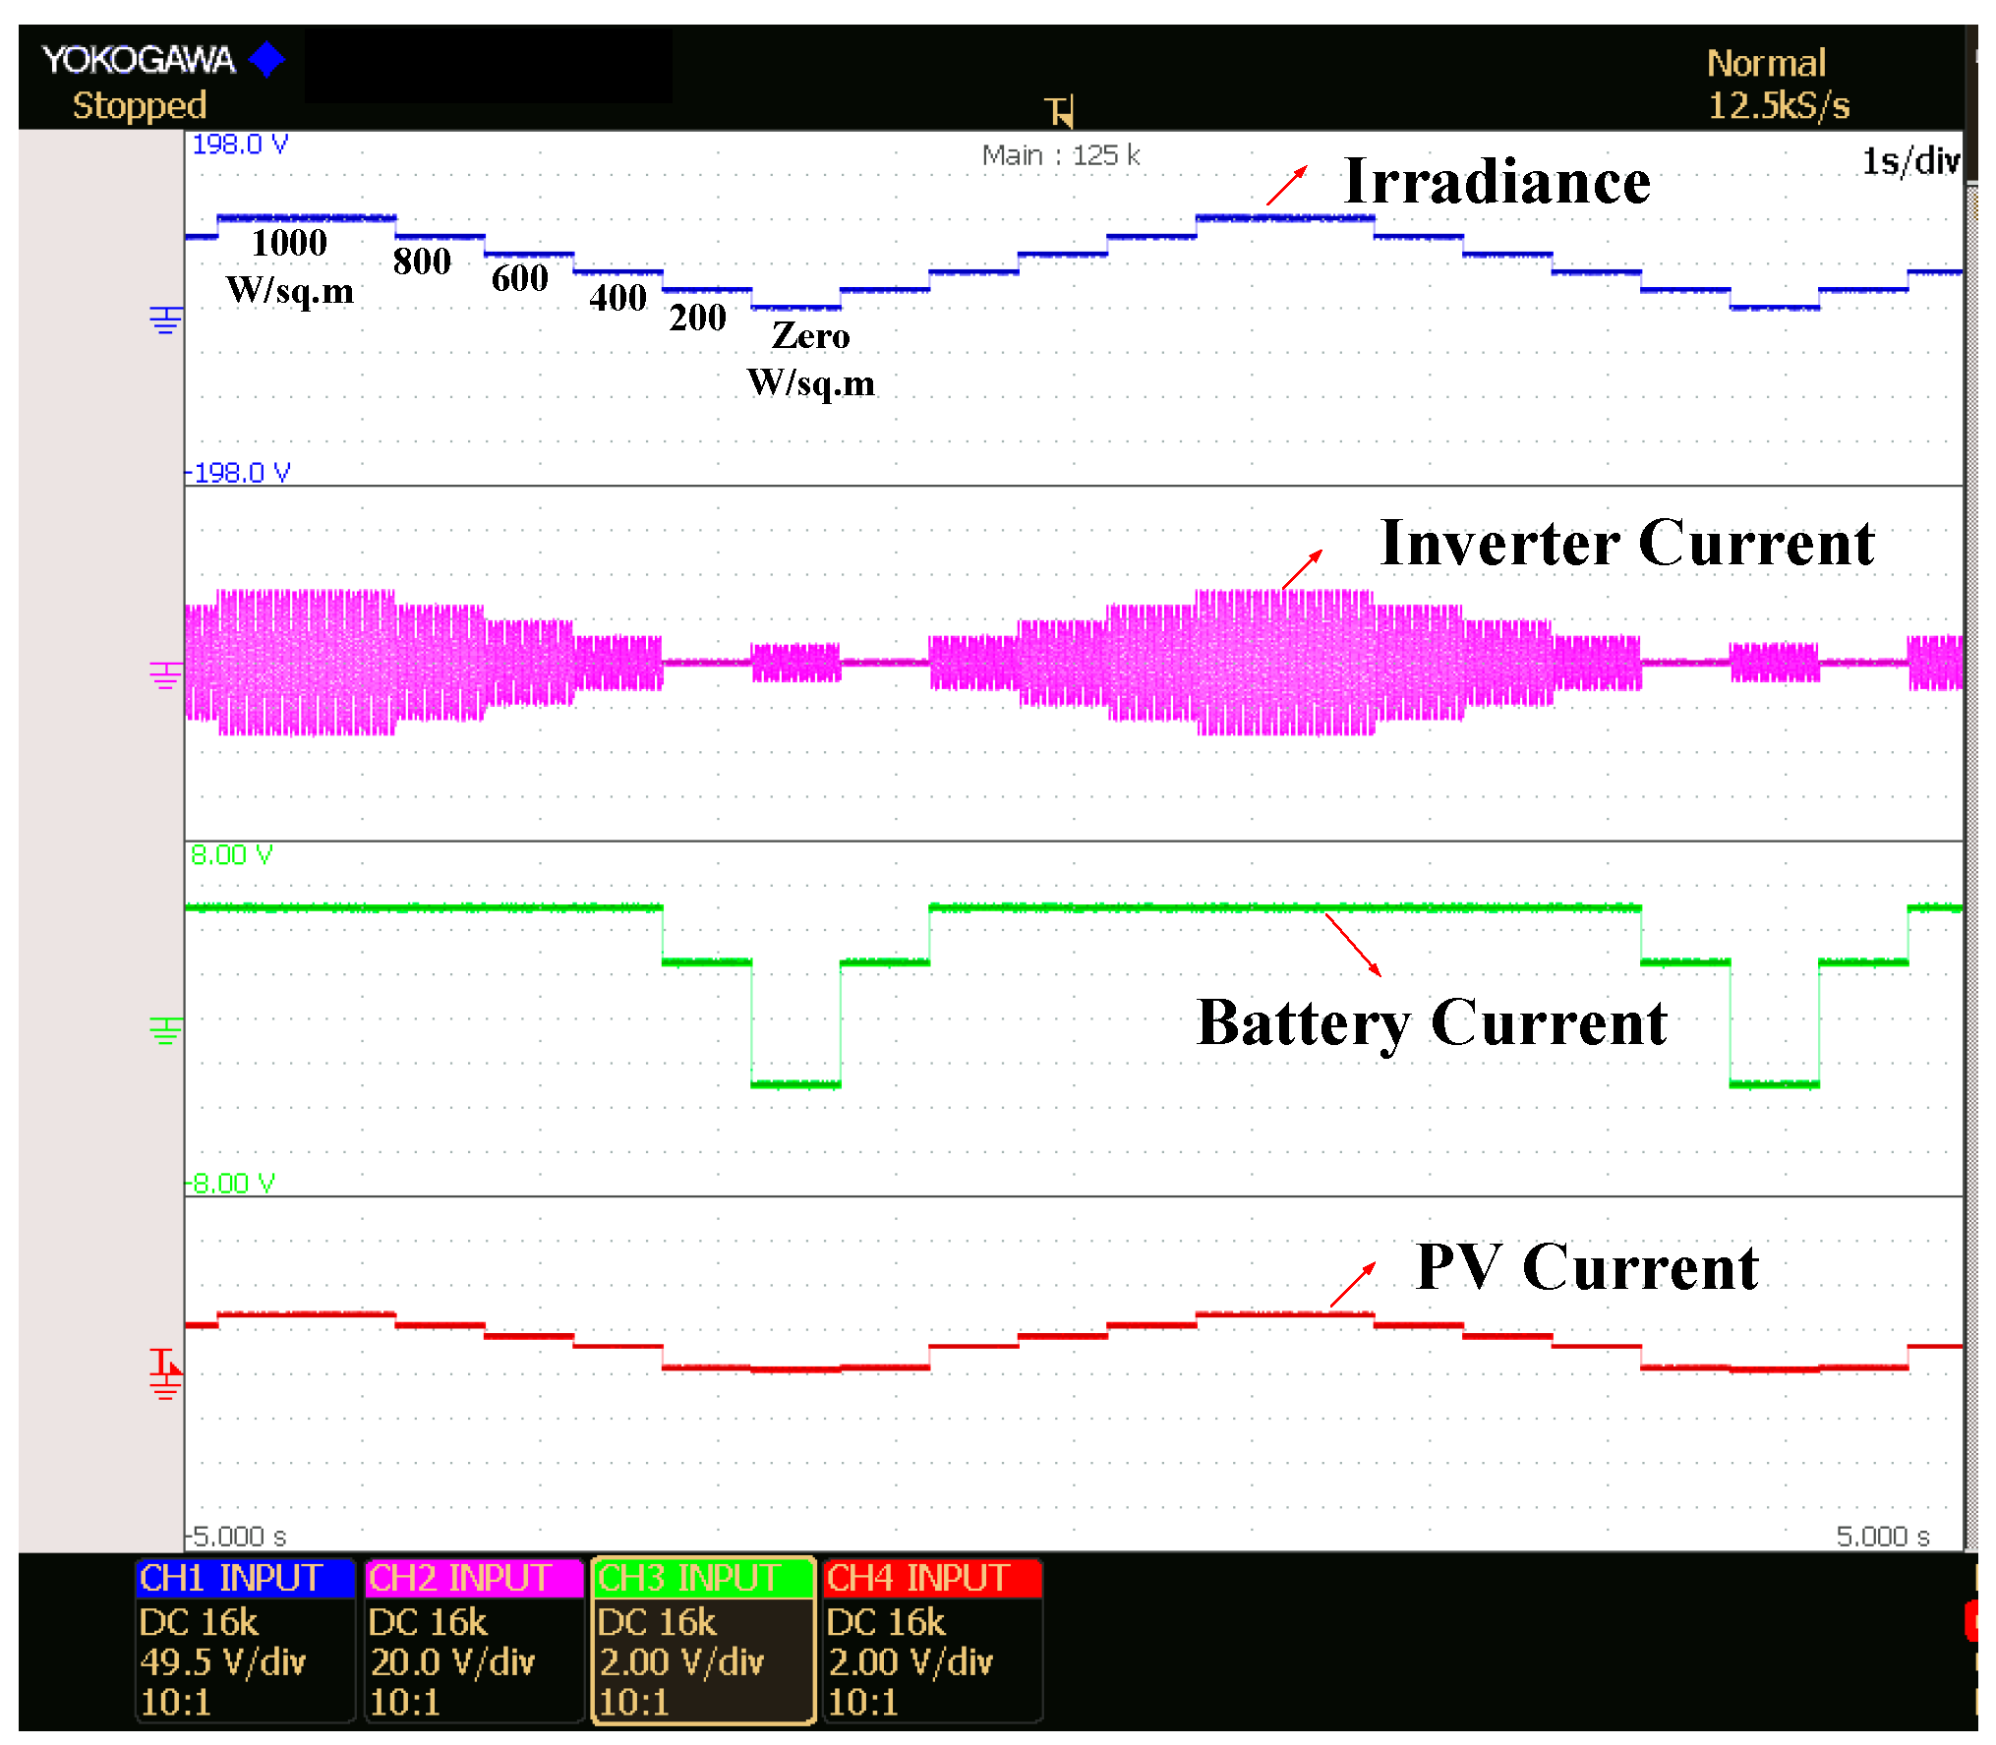This screenshot has width=1996, height=1745.
Task: Click the red CH4 ground marker
Action: 165,1374
